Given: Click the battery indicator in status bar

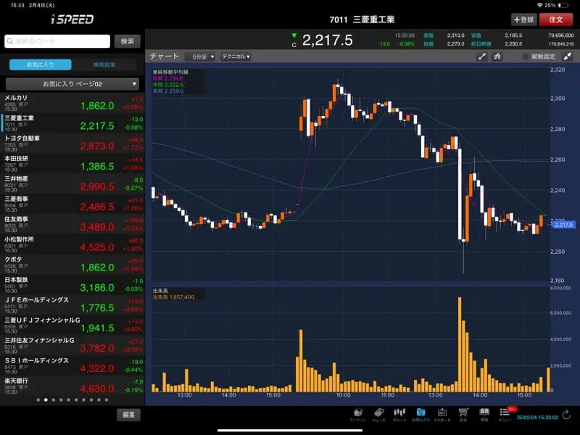Looking at the screenshot, I should (x=563, y=5).
